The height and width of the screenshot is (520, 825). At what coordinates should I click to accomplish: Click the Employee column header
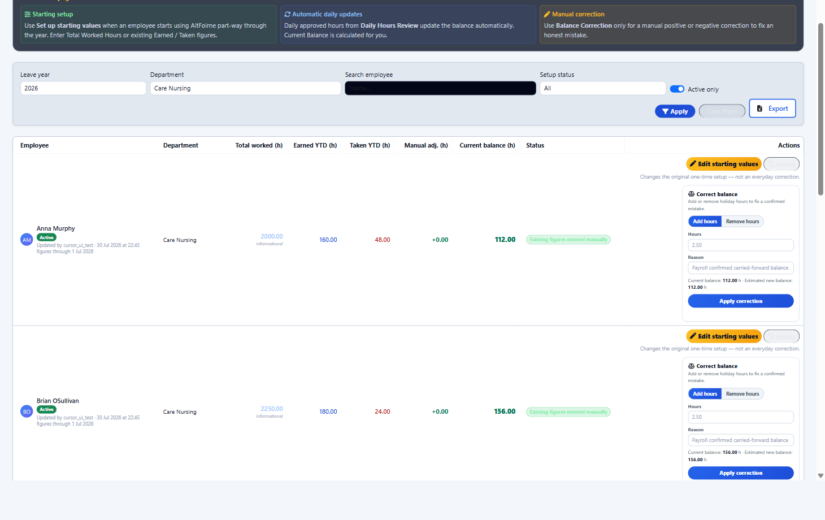34,145
